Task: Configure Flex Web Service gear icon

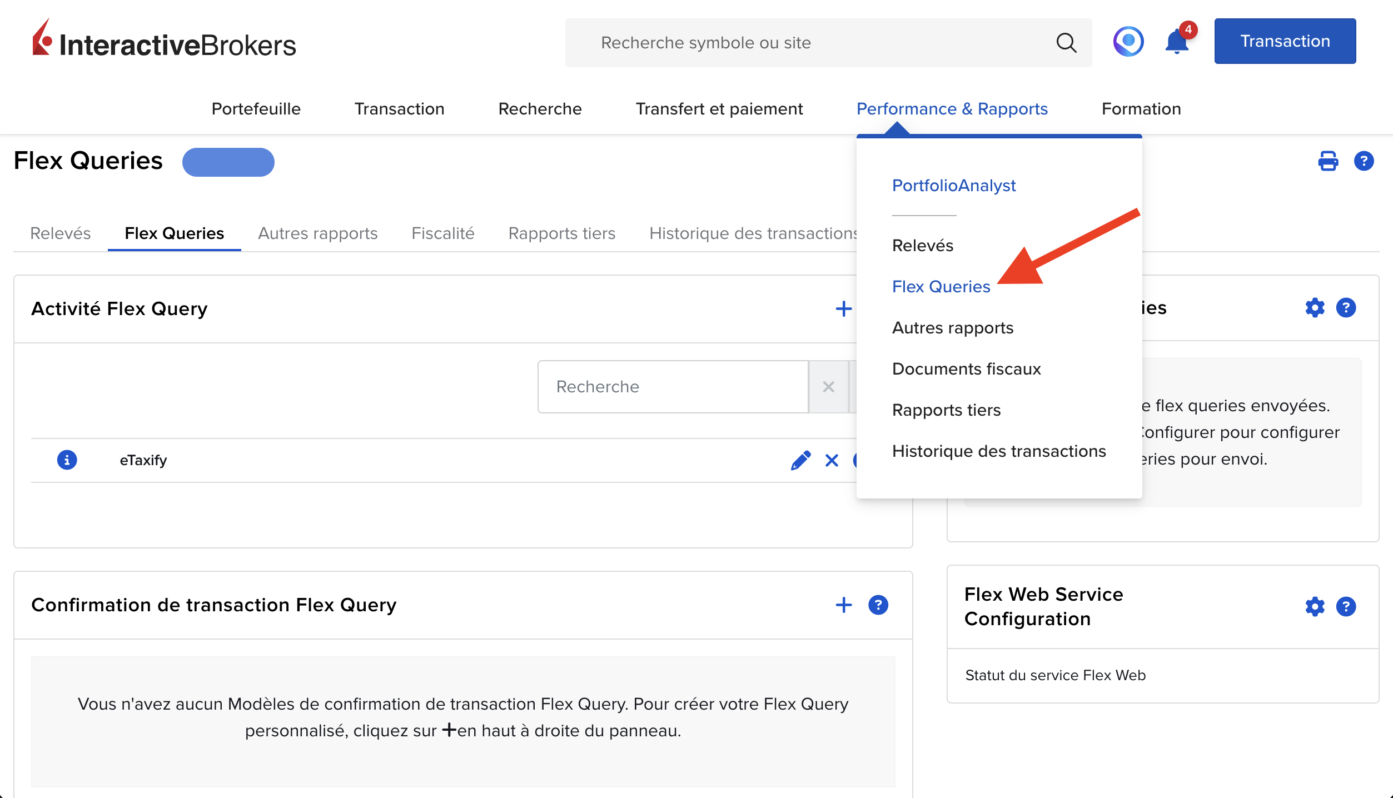Action: (x=1315, y=607)
